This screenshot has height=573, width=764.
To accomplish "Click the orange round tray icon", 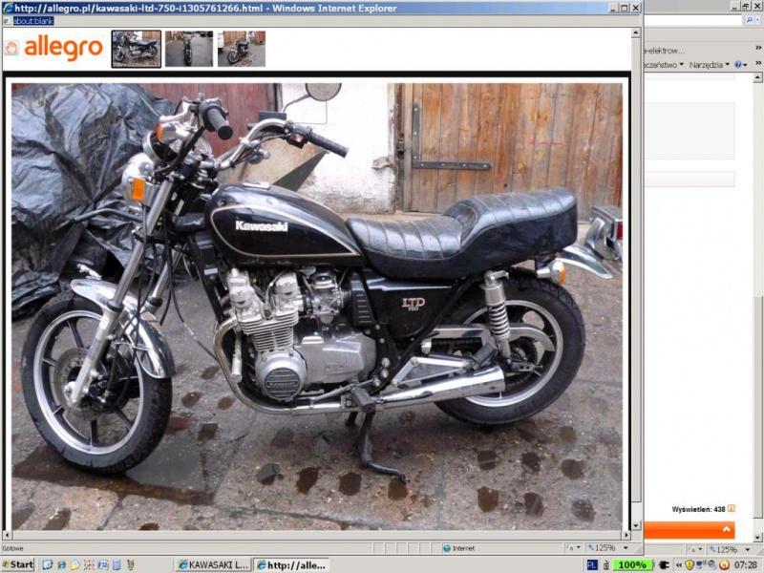I will [x=724, y=565].
